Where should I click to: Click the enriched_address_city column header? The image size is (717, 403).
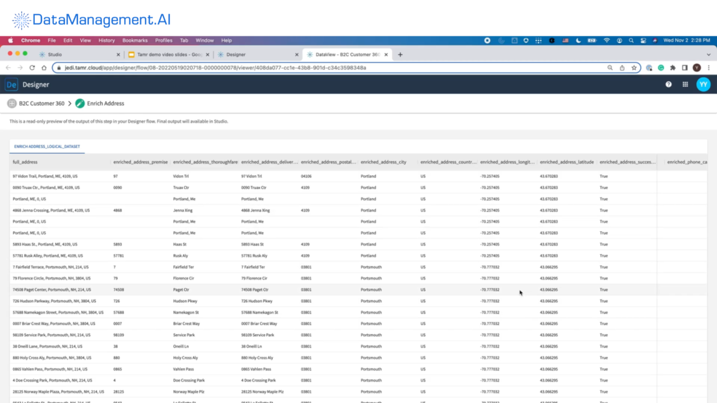[384, 162]
